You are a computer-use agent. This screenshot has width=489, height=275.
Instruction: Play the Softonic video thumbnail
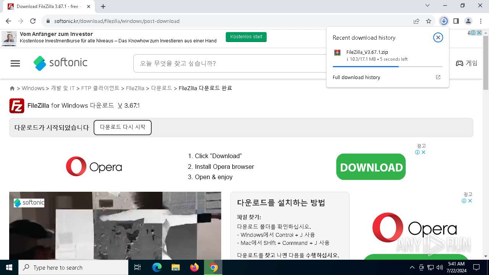coord(115,226)
